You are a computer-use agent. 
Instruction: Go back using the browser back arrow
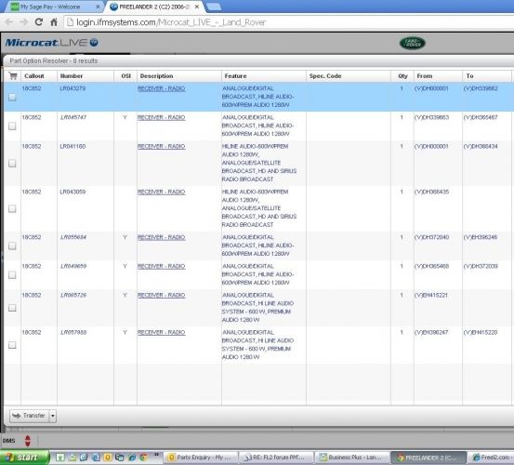pos(9,22)
